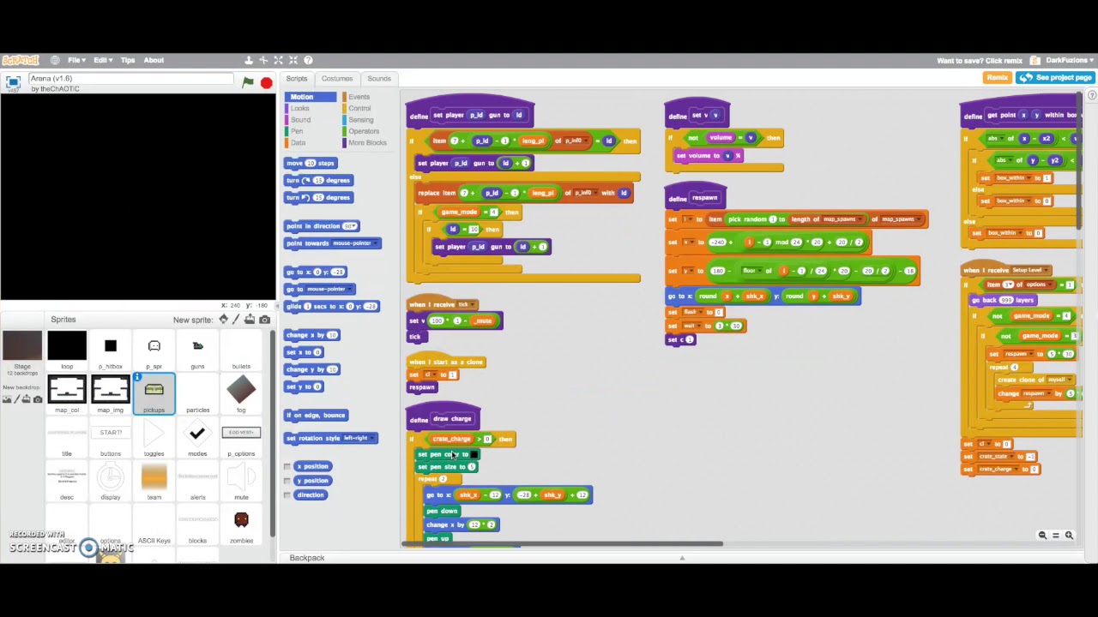This screenshot has height=617, width=1098.
Task: Click the horizontal scrollbar of scripts area
Action: coord(562,543)
